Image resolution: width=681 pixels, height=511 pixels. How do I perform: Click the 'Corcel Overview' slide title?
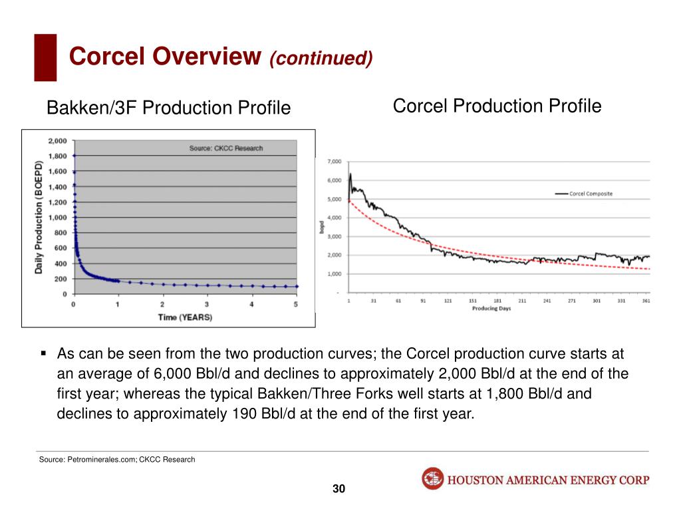click(165, 56)
